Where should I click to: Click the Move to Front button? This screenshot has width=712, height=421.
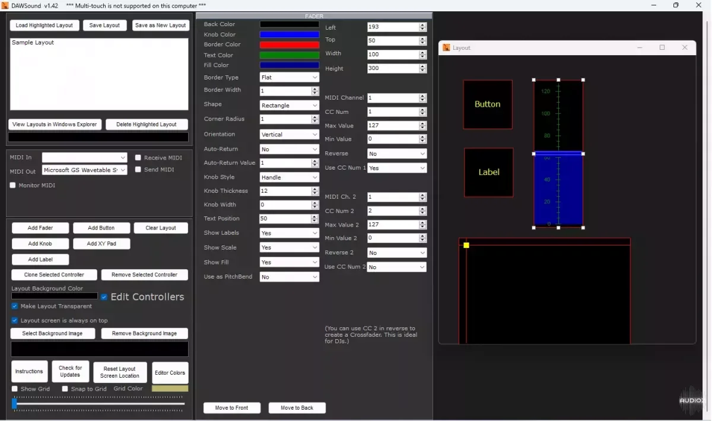coord(232,408)
